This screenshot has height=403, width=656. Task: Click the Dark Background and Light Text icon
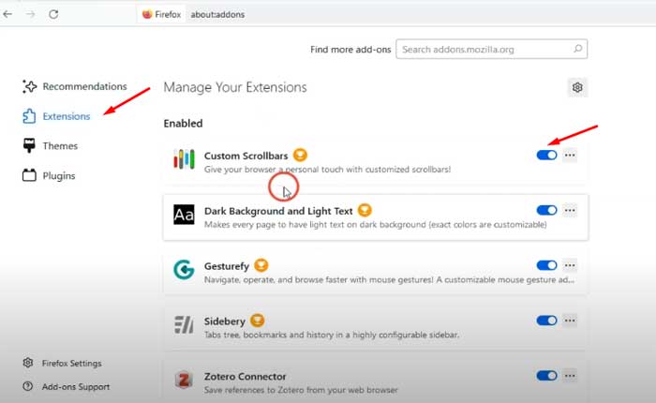coord(184,215)
